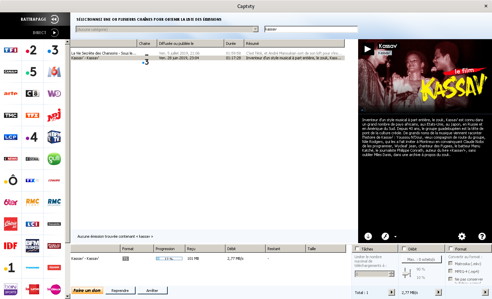Select the Arte channel logo
Screen dimensions: 492x299
click(11, 93)
